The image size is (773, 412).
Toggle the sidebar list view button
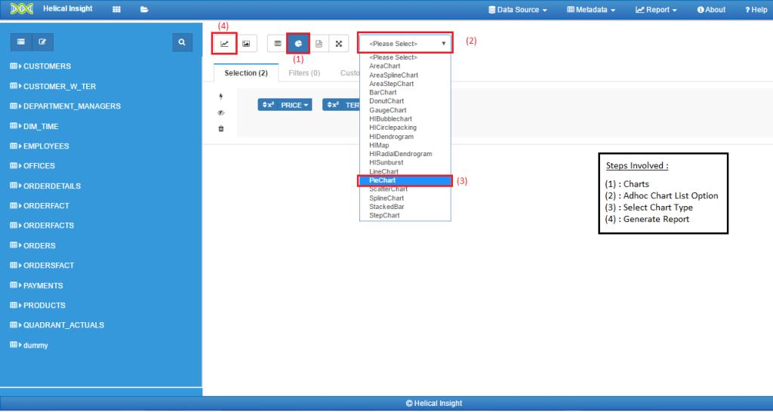21,42
